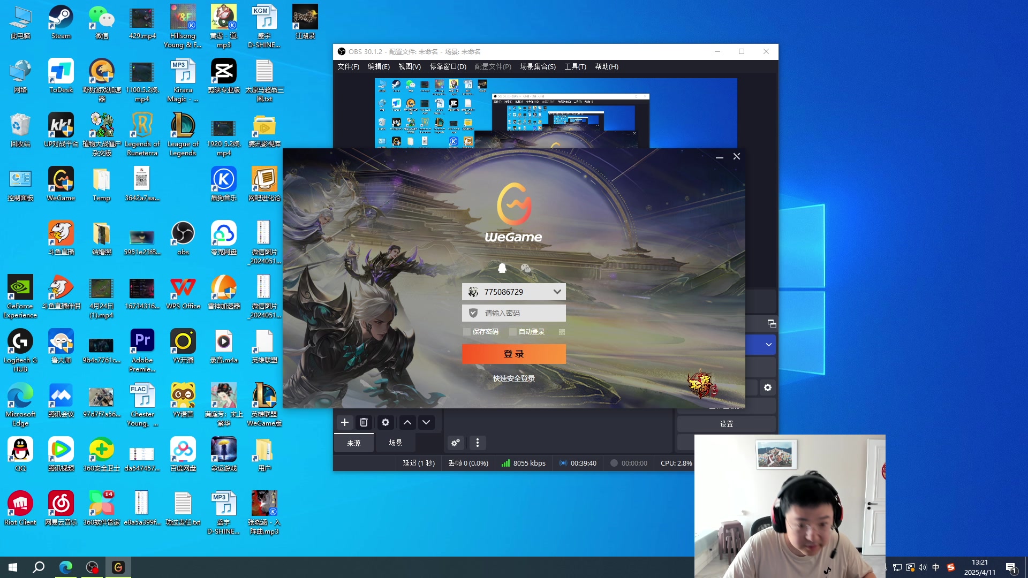The height and width of the screenshot is (578, 1028).
Task: Expand blue dropdown arrow in OBS right panel
Action: [x=769, y=345]
